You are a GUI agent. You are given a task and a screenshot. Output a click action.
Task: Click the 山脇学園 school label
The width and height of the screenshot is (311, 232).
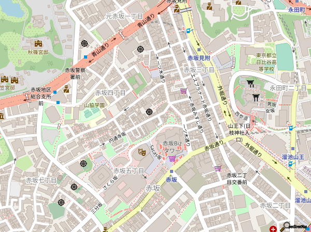click(x=94, y=105)
